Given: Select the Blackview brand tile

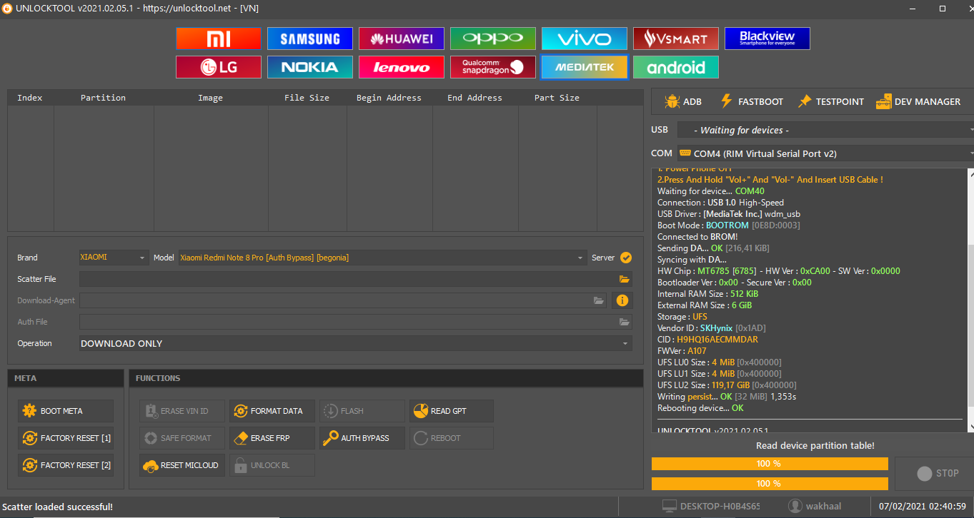Looking at the screenshot, I should (x=767, y=39).
